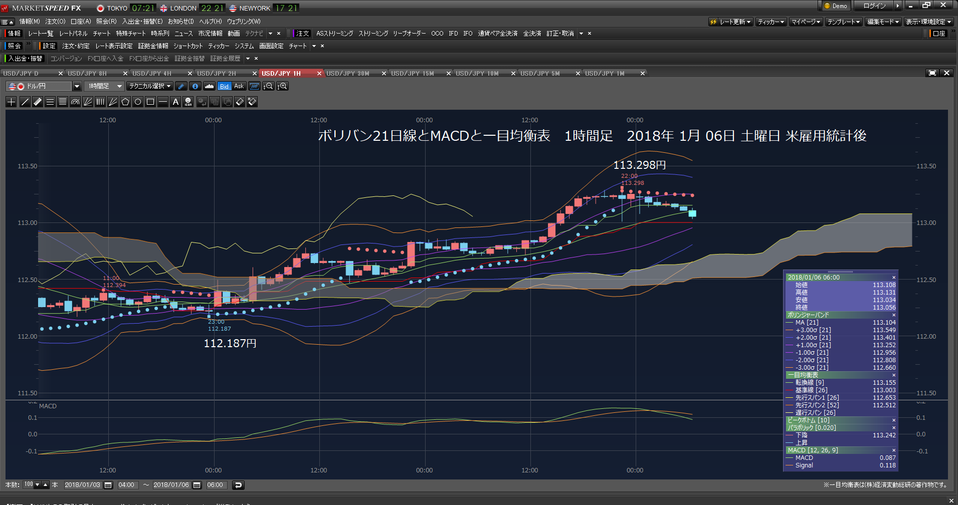Screen dimensions: 958x505
Task: Select the Fibonacci arc tool
Action: pyautogui.click(x=75, y=102)
